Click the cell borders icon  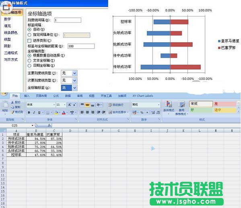(x=48, y=112)
